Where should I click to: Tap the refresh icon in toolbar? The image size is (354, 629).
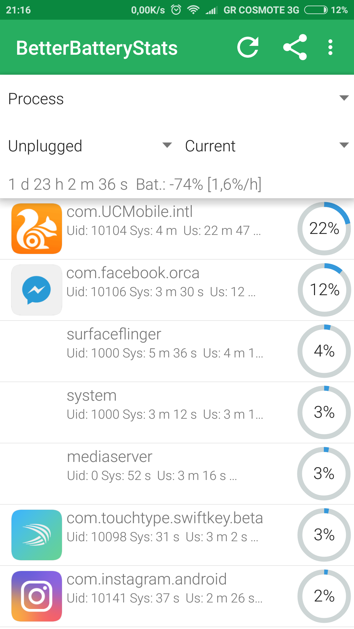(248, 48)
